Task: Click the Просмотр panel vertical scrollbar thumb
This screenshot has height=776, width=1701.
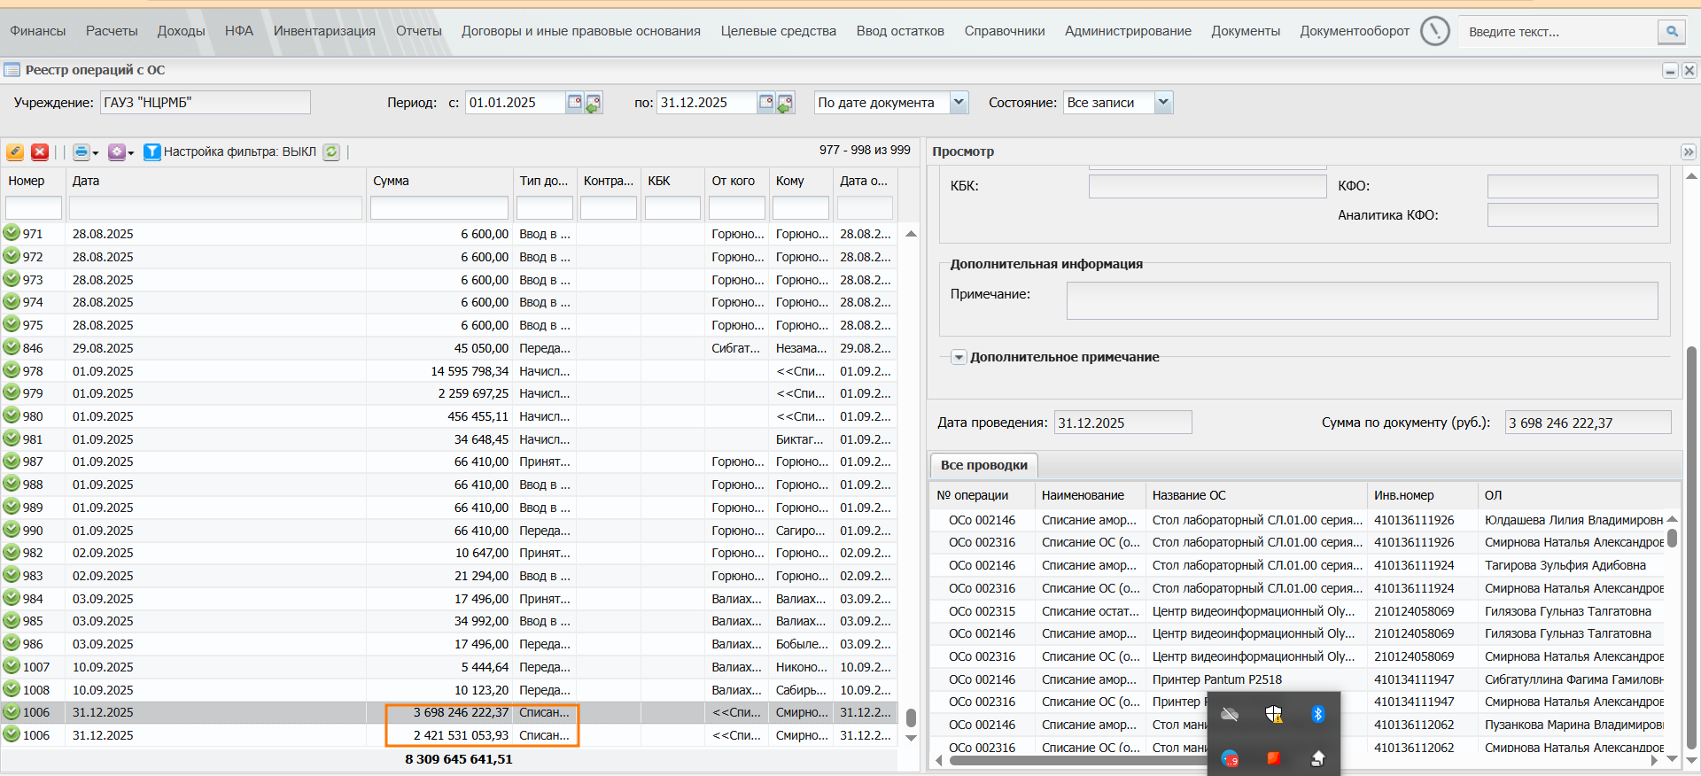Action: (1691, 547)
